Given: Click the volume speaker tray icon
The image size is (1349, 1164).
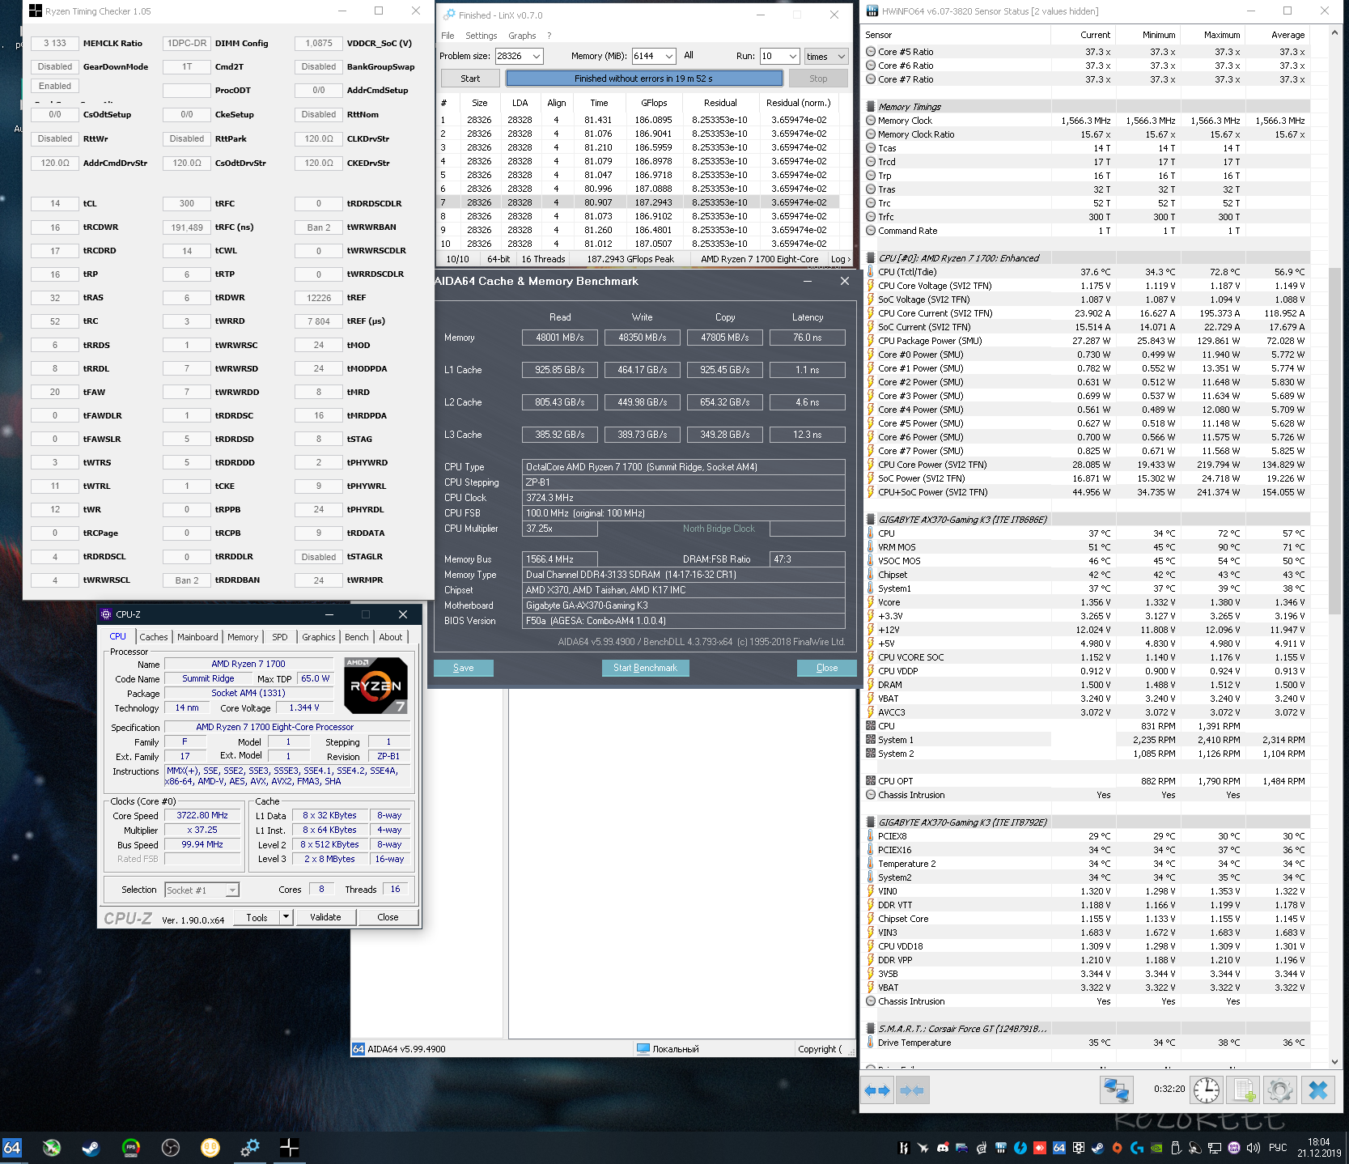Looking at the screenshot, I should (1254, 1148).
